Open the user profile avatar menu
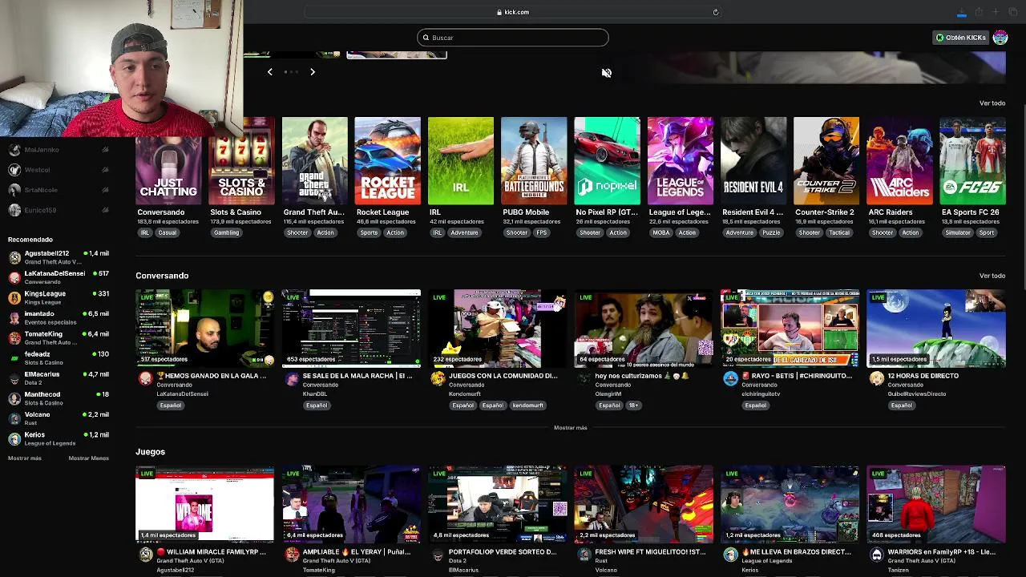The image size is (1026, 577). (1000, 38)
